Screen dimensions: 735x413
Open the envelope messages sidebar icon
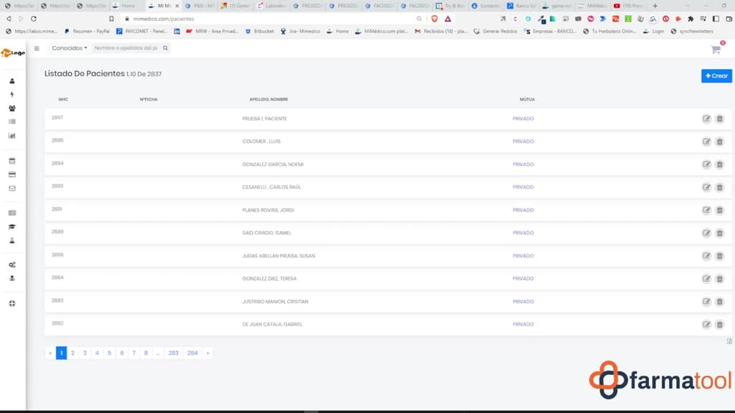12,189
